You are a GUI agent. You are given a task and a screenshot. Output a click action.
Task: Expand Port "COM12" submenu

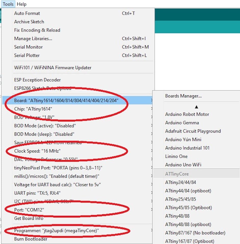77,210
